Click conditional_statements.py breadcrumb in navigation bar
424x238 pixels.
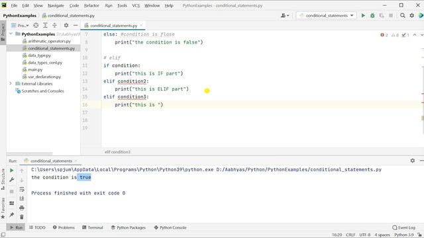coord(68,16)
